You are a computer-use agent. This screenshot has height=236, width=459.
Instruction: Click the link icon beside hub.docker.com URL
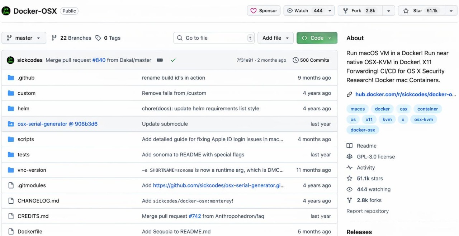tap(349, 95)
